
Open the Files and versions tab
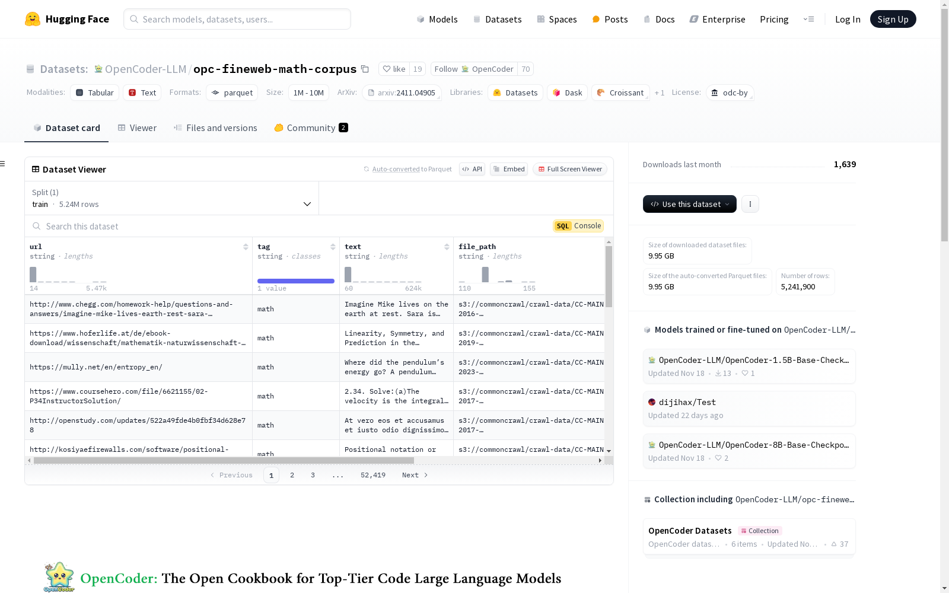tap(215, 128)
